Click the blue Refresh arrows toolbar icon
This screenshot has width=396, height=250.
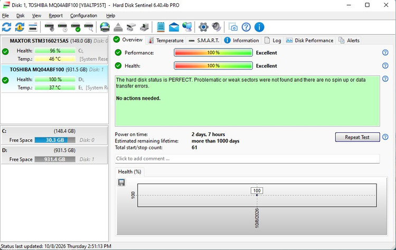(x=6, y=27)
